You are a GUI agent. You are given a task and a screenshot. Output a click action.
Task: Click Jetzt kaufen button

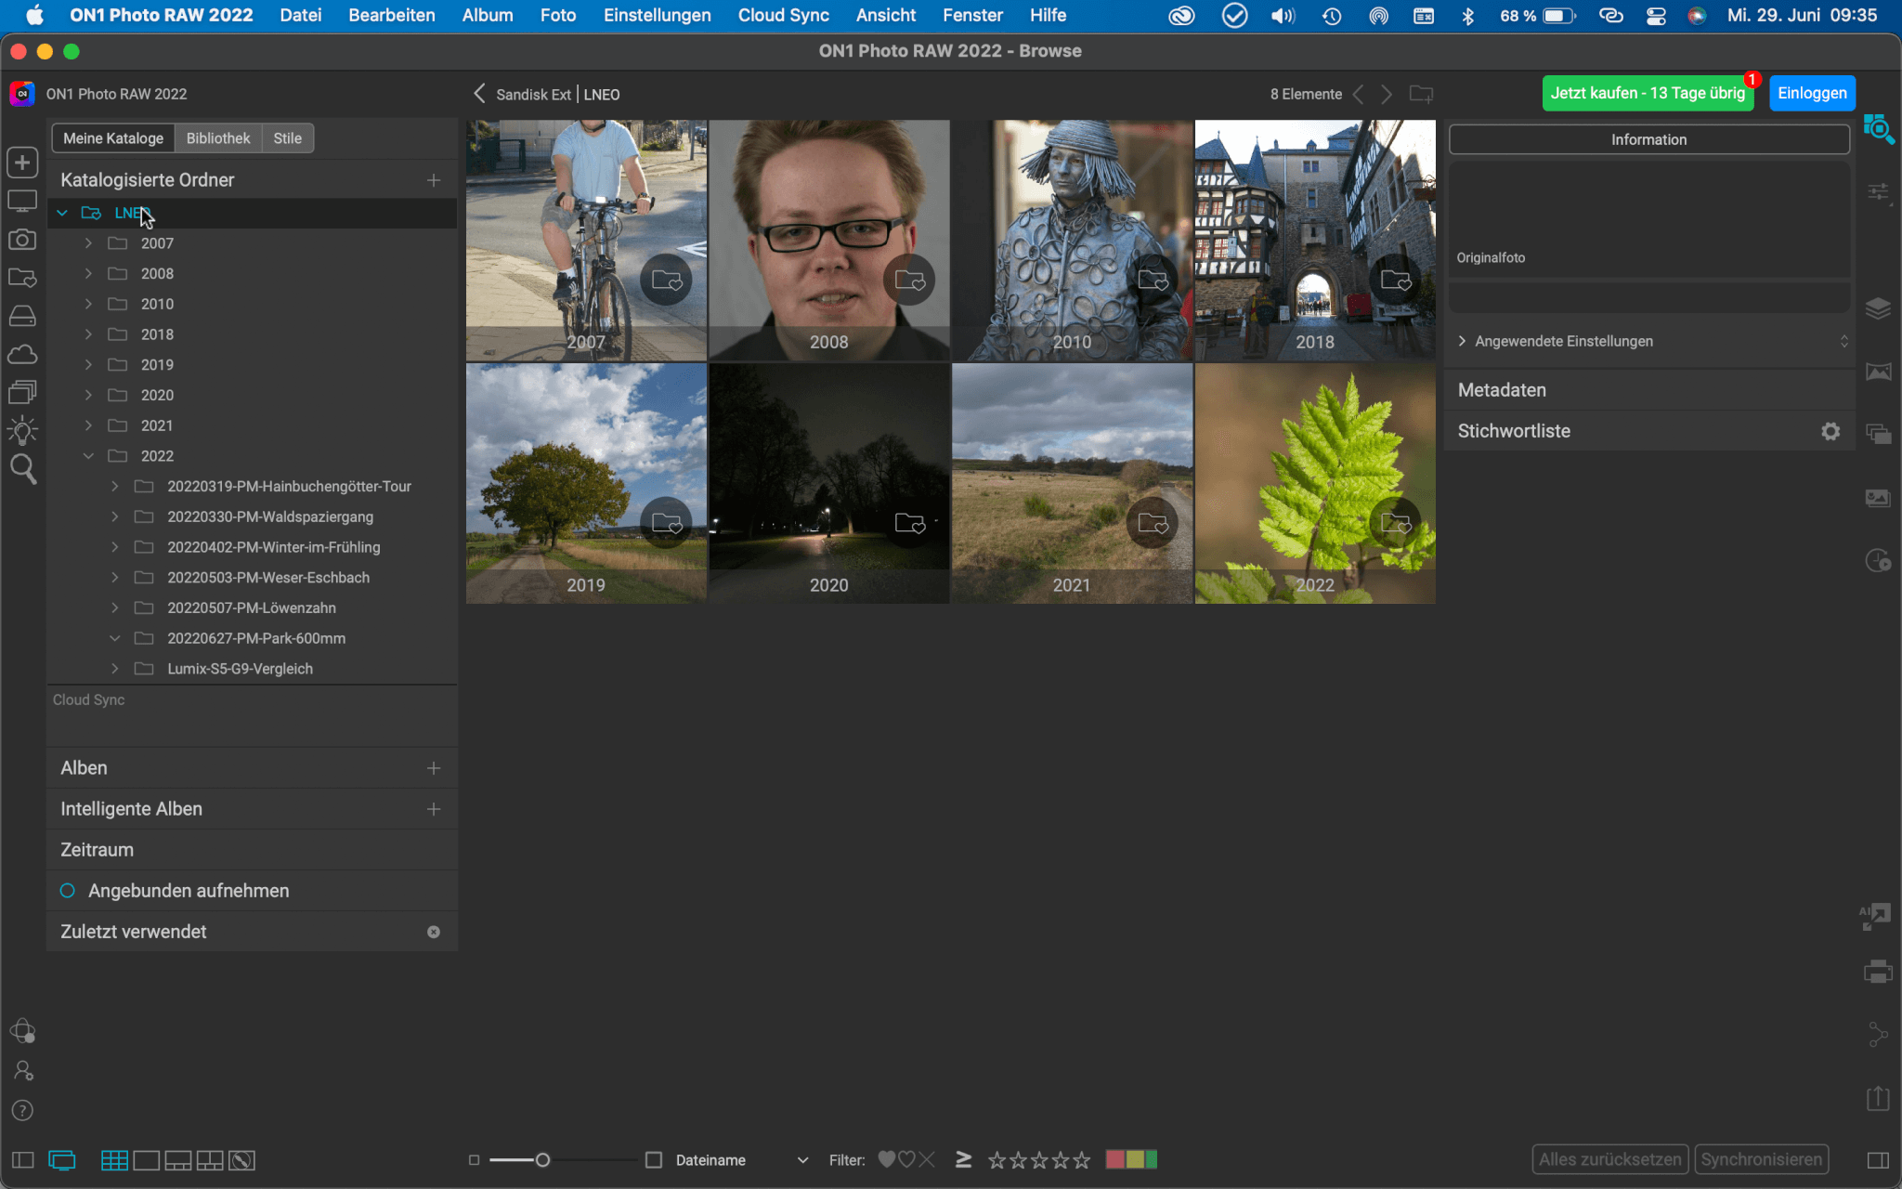(x=1648, y=93)
